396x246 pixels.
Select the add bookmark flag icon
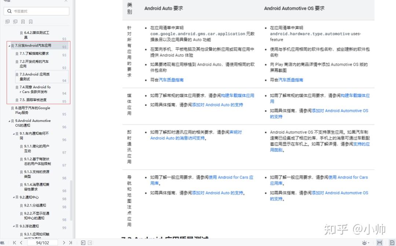[23, 22]
